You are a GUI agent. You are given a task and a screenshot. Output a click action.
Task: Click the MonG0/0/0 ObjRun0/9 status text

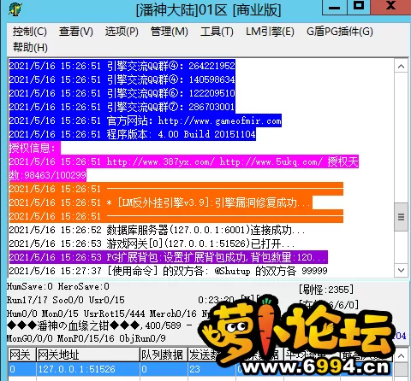coord(86,338)
